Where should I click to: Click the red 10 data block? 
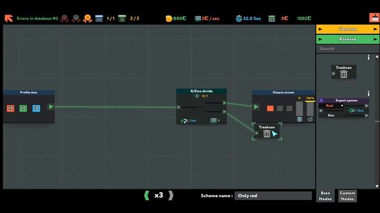(11, 108)
